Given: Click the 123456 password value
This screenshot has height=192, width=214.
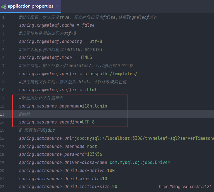Looking at the screenshot, I should pos(95,154).
